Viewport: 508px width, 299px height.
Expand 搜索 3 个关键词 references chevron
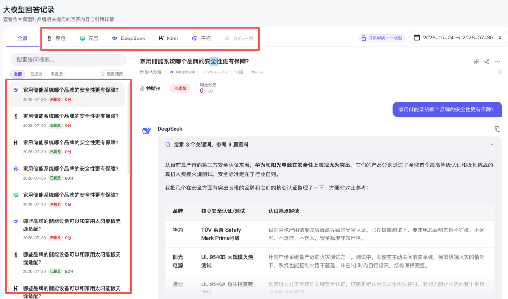tap(492, 145)
